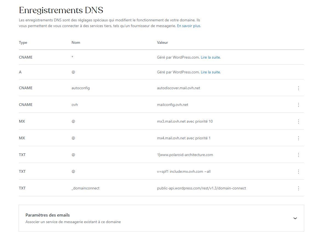Click the 'Enregistrements DNS' page title
The height and width of the screenshot is (242, 313).
61,10
